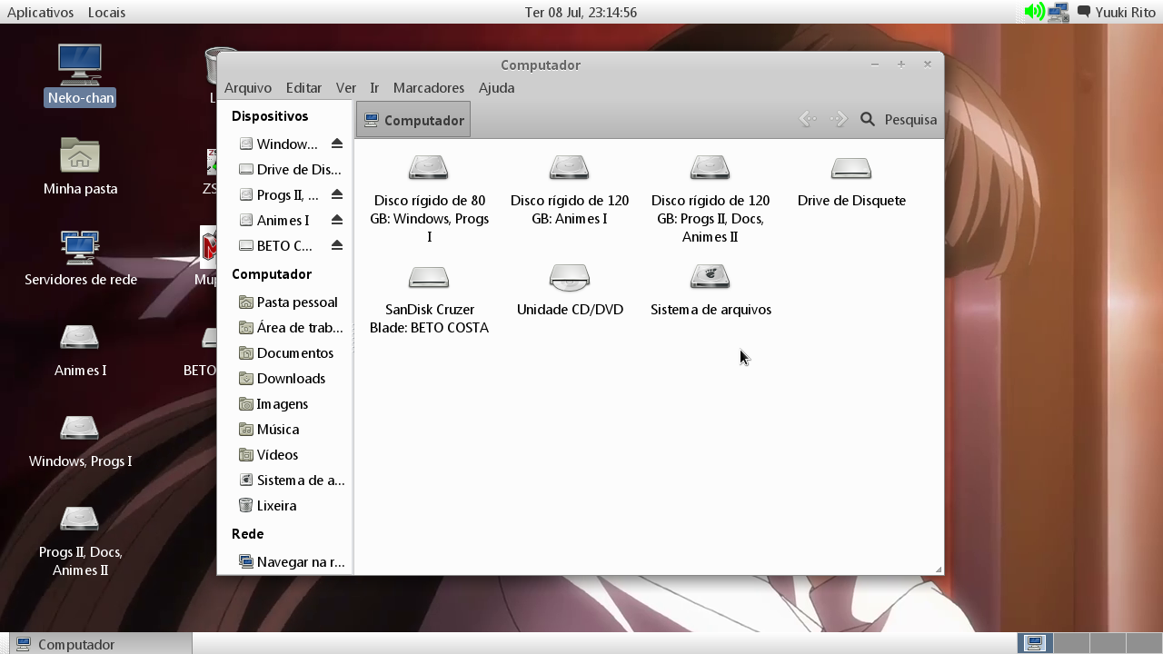Click the back navigation arrow
The width and height of the screenshot is (1163, 654).
tap(807, 120)
